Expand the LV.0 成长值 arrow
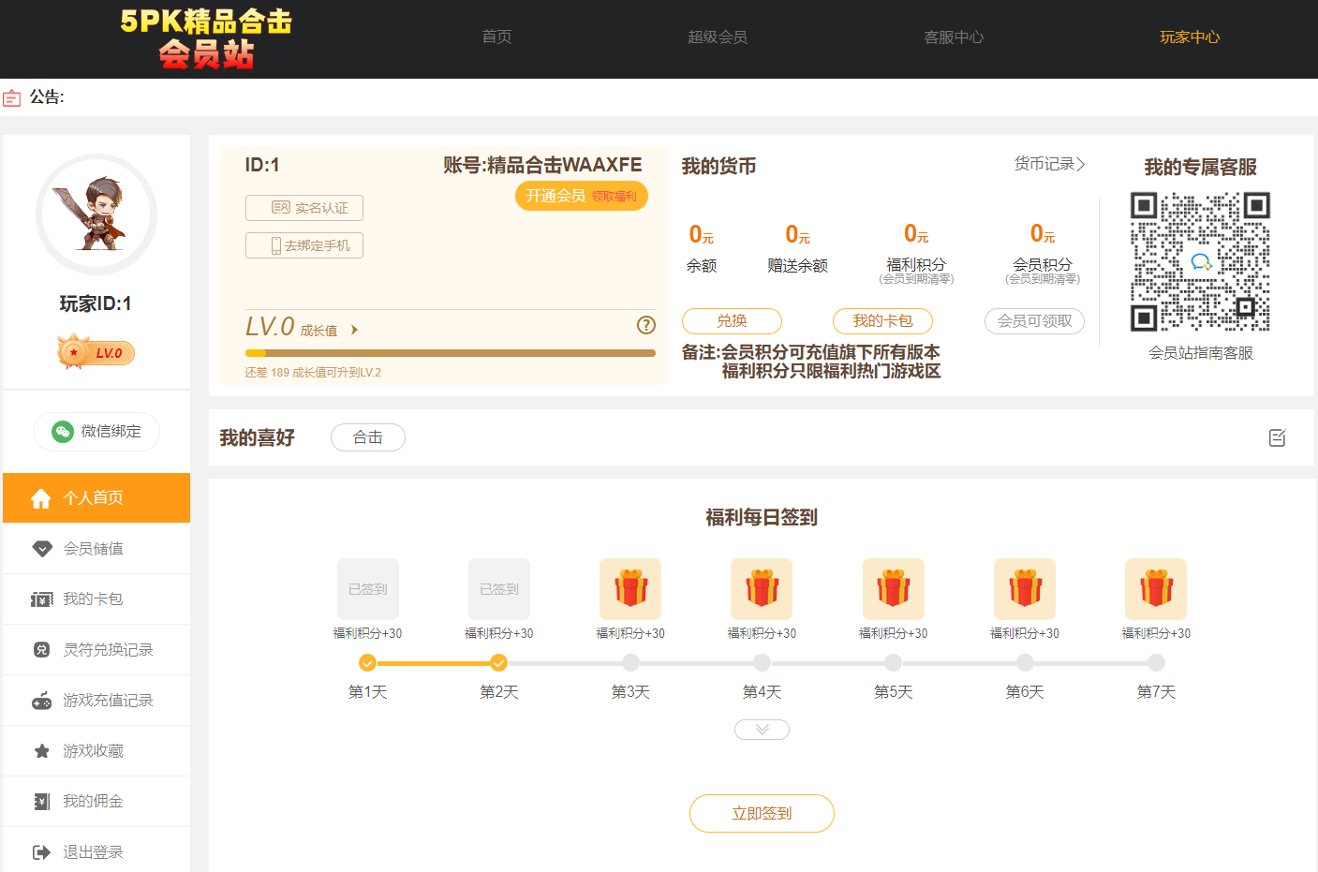 (x=354, y=330)
